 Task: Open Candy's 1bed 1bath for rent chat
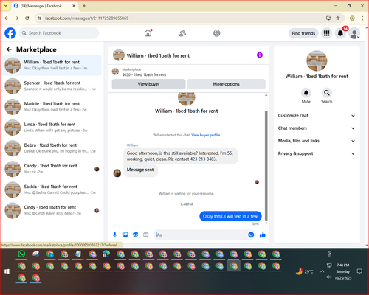(52, 169)
